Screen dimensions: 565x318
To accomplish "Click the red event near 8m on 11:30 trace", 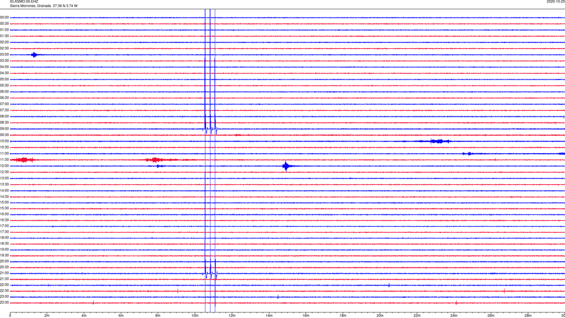I will 155,160.
